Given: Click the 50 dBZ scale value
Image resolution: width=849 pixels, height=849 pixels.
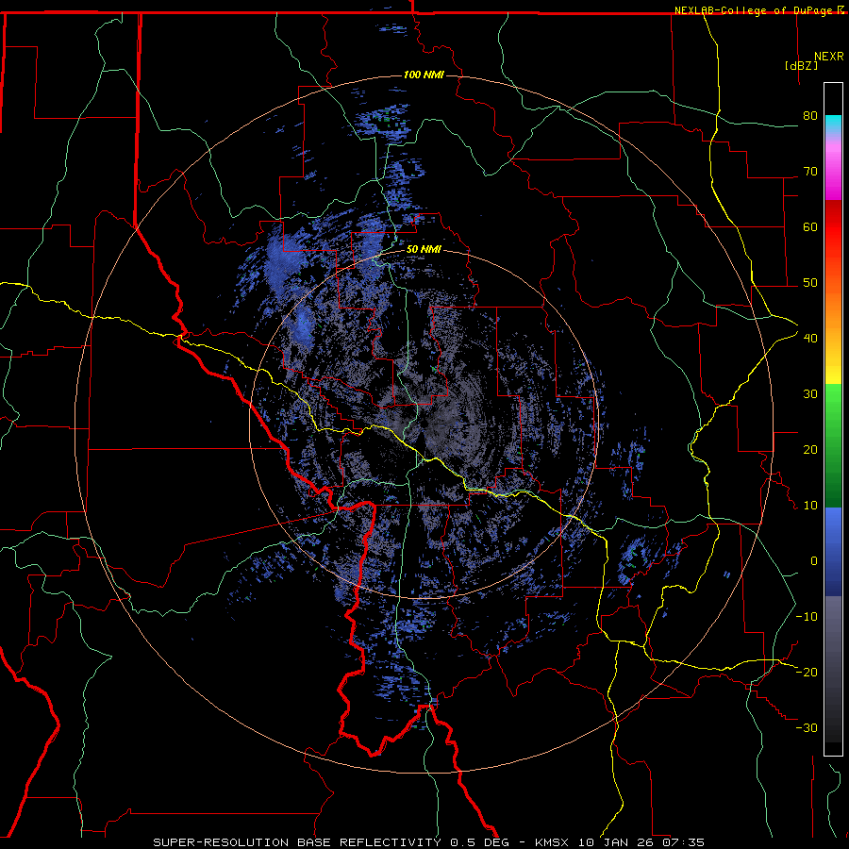Looking at the screenshot, I should click(810, 283).
